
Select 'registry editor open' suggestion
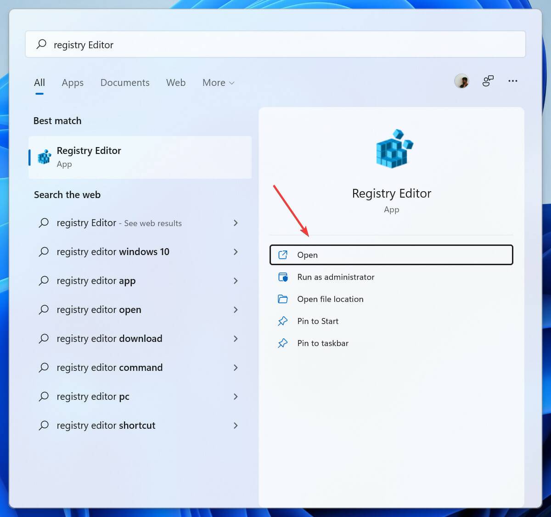coord(140,310)
